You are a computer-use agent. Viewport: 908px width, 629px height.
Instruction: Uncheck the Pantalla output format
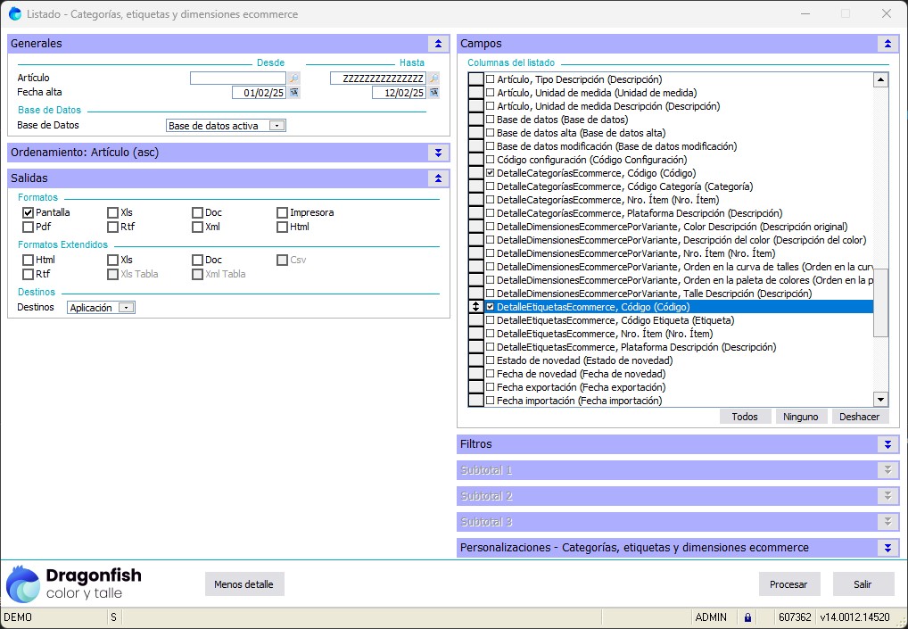[29, 213]
